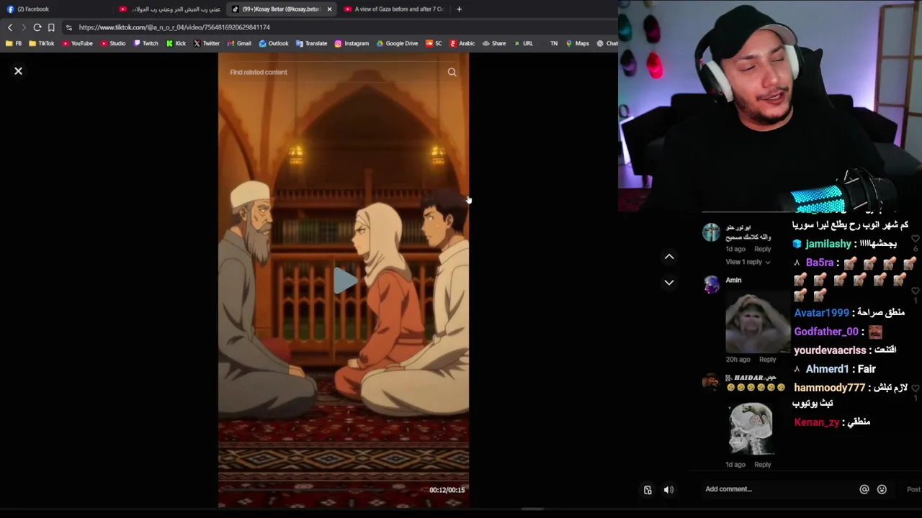The width and height of the screenshot is (922, 518).
Task: Open a new browser tab
Action: pos(459,9)
